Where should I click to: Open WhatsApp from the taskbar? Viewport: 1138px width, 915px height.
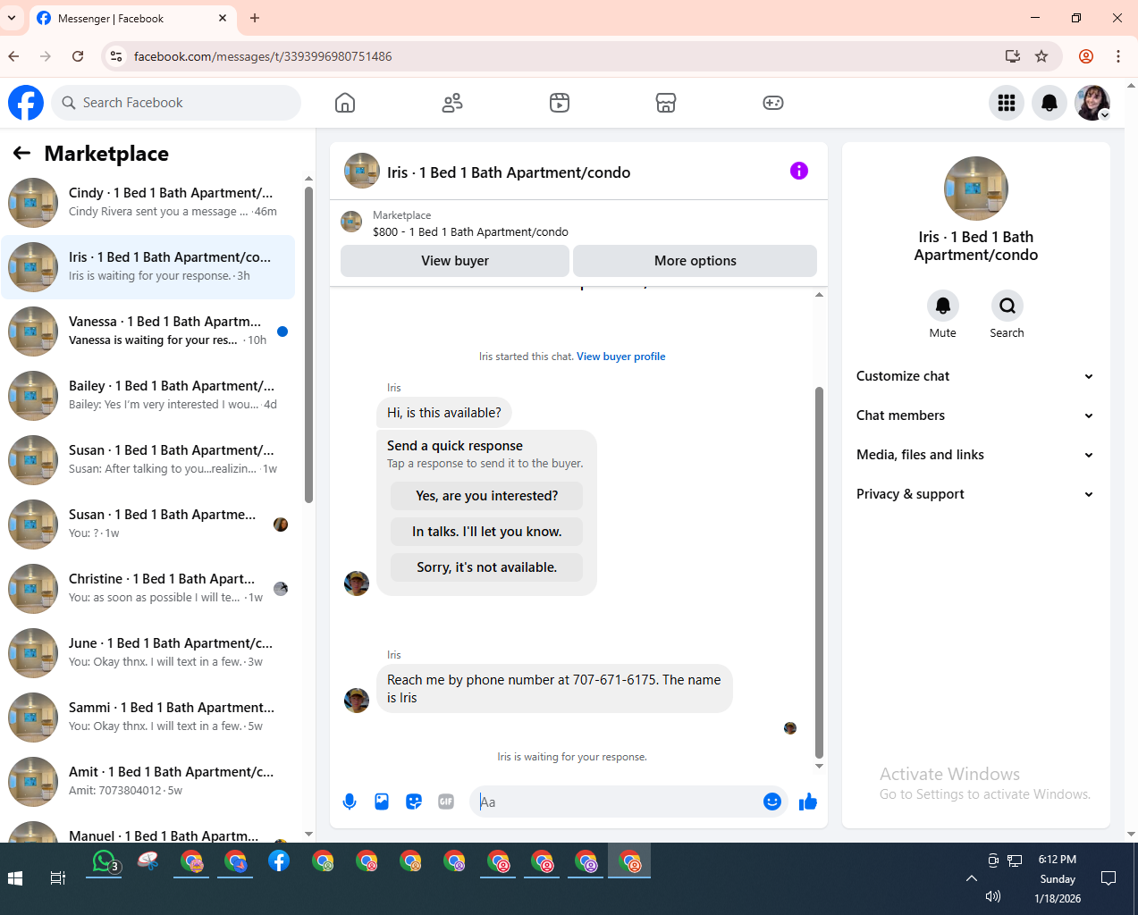105,861
